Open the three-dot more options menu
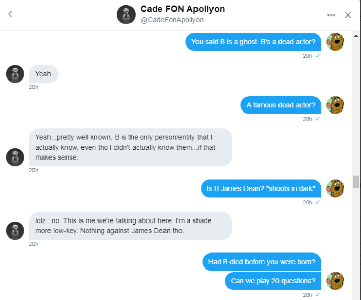 click(331, 15)
